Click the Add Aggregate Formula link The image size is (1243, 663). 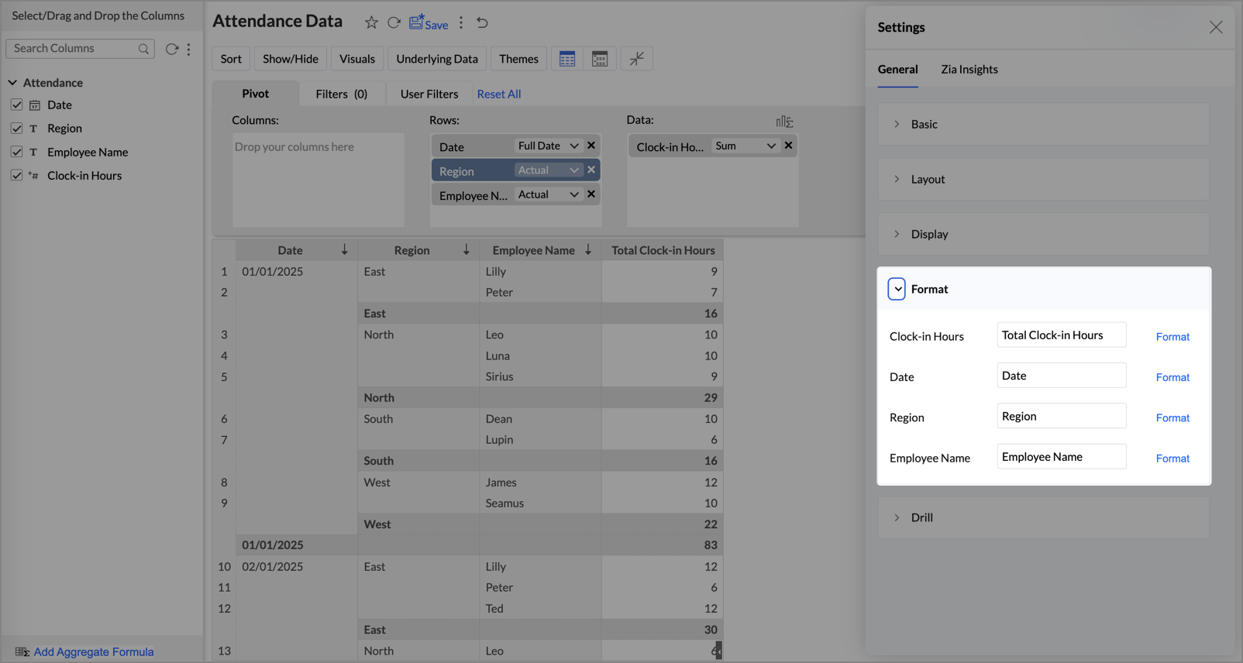click(x=93, y=651)
